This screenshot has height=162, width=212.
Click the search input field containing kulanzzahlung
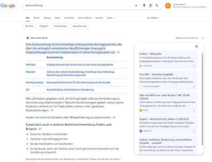(x=79, y=5)
